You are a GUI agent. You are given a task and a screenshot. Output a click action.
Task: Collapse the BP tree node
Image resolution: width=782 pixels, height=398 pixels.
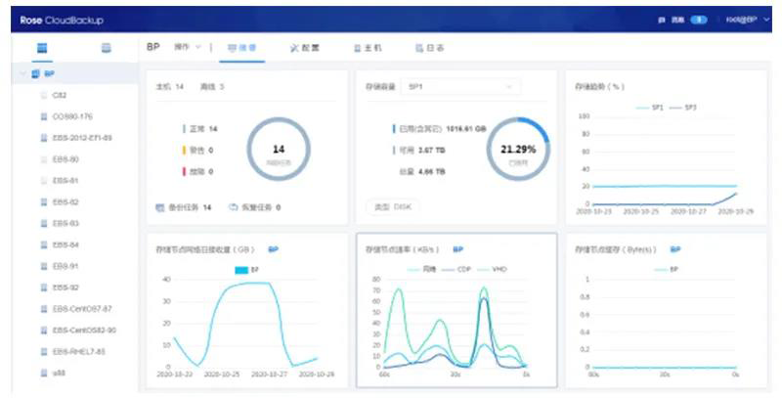22,73
